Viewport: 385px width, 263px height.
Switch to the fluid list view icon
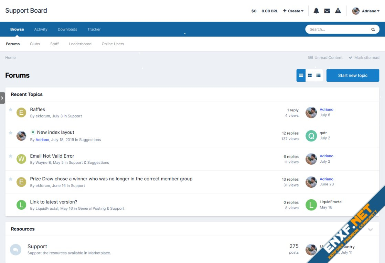[319, 76]
